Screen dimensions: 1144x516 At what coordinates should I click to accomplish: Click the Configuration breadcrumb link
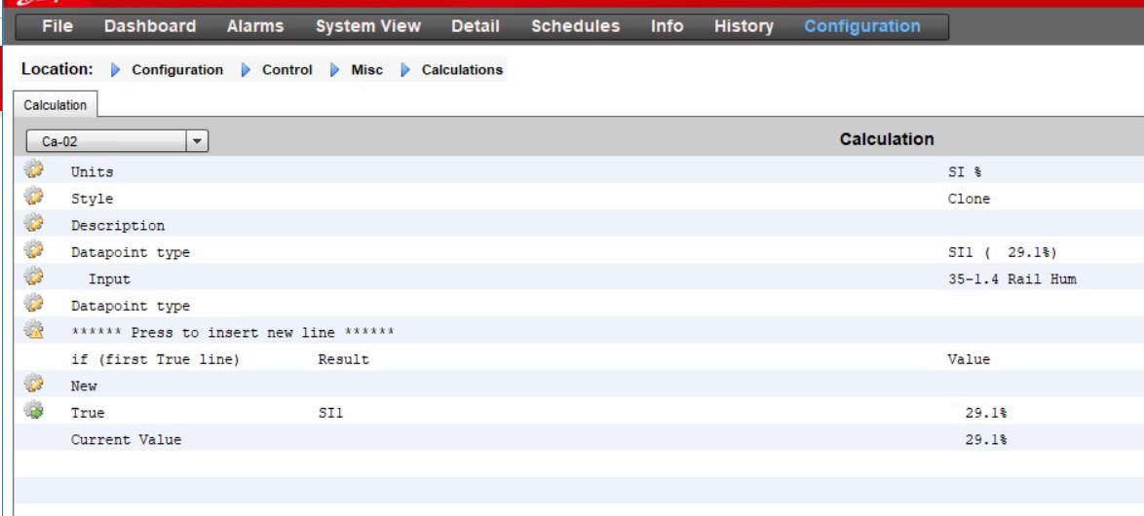176,71
